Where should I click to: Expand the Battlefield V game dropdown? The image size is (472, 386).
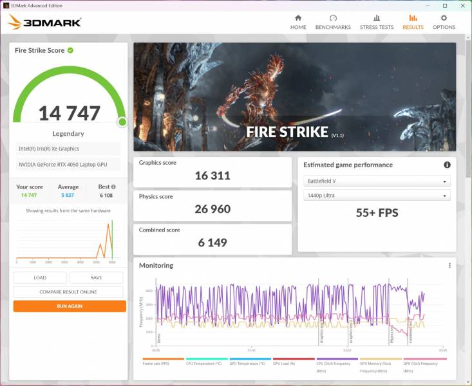377,181
